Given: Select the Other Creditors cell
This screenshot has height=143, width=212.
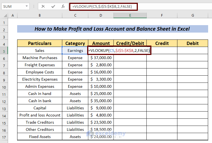Looking at the screenshot, I should click(40, 129).
